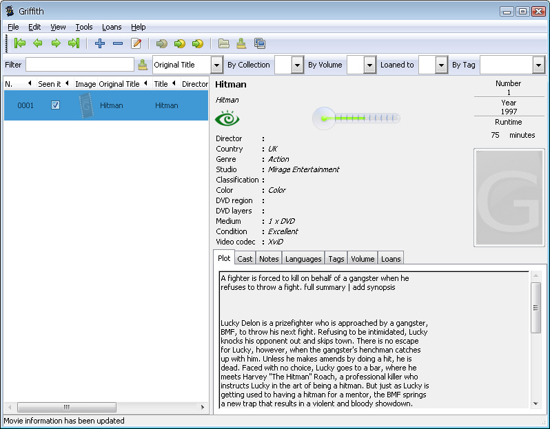Remove movie using the minus icon
This screenshot has width=550, height=429.
pyautogui.click(x=118, y=43)
